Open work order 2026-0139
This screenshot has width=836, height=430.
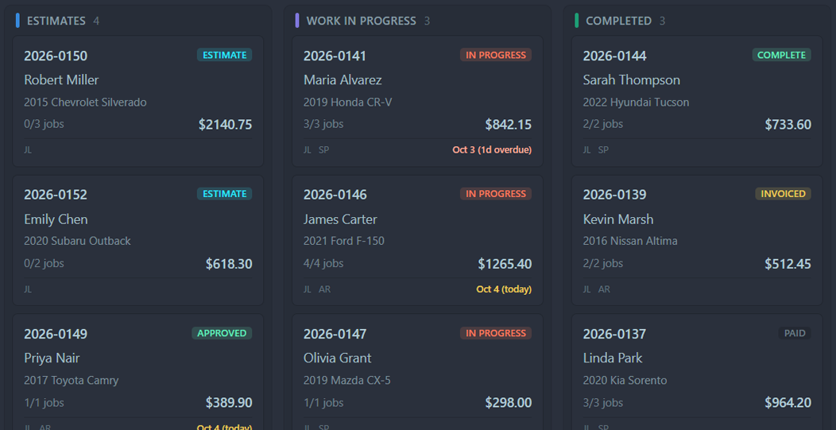pos(614,194)
